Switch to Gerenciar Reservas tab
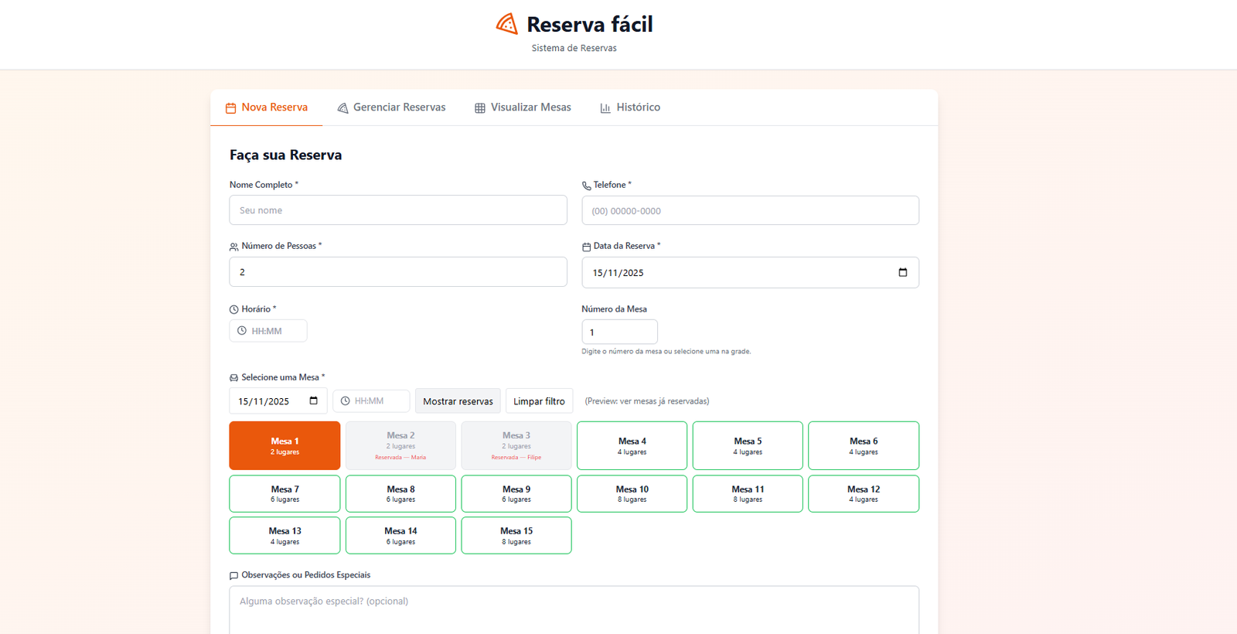 (x=391, y=107)
